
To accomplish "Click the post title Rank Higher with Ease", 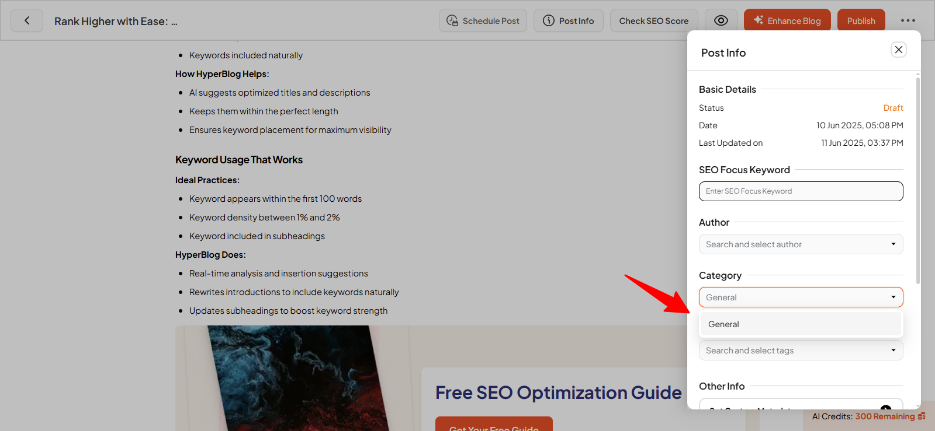I will coord(116,21).
